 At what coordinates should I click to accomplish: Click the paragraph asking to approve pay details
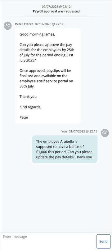pos(47,52)
